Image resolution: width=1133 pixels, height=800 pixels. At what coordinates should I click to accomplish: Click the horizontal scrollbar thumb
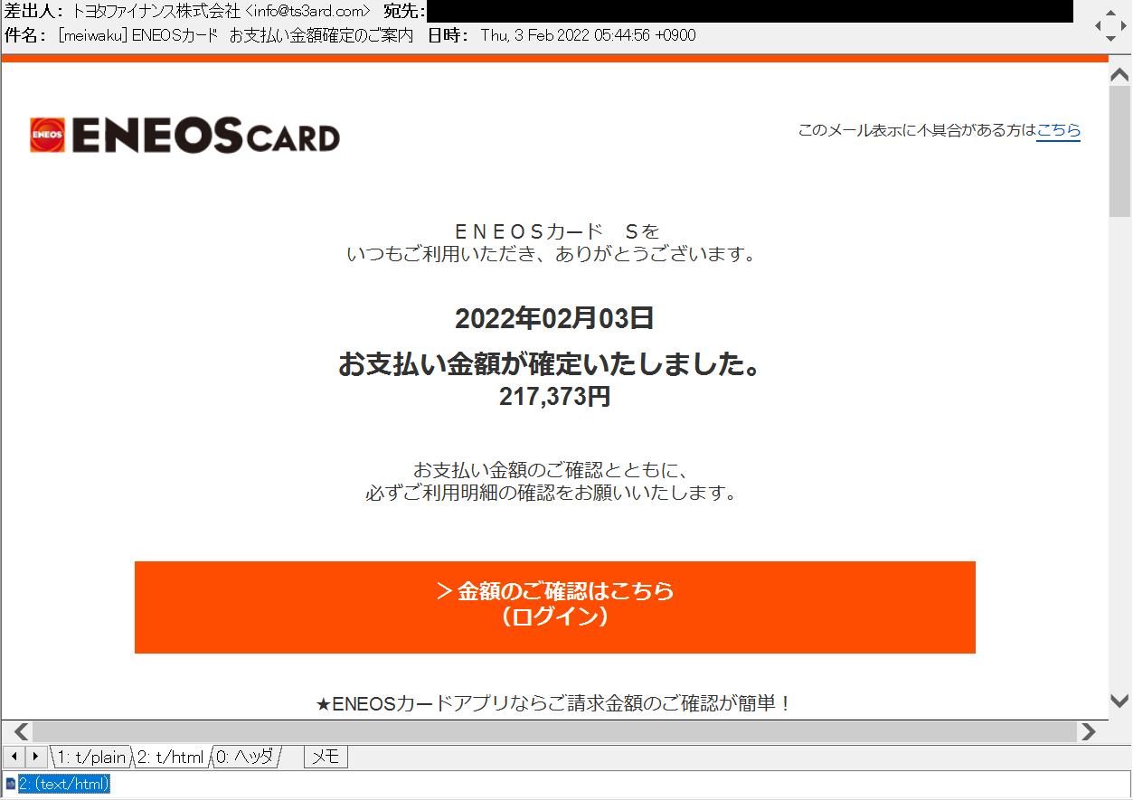pos(554,730)
